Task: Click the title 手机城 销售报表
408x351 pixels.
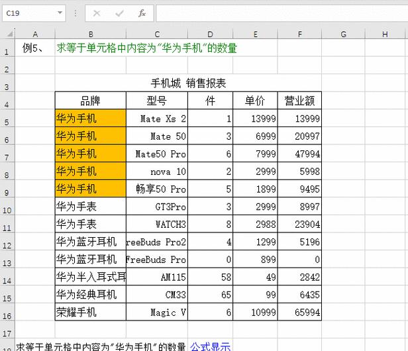Action: [188, 83]
